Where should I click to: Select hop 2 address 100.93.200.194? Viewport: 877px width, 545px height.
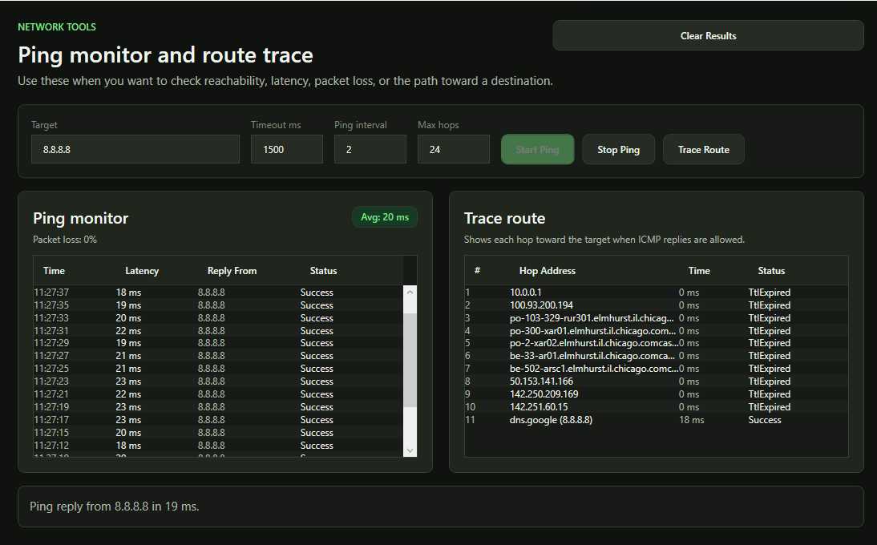(541, 305)
